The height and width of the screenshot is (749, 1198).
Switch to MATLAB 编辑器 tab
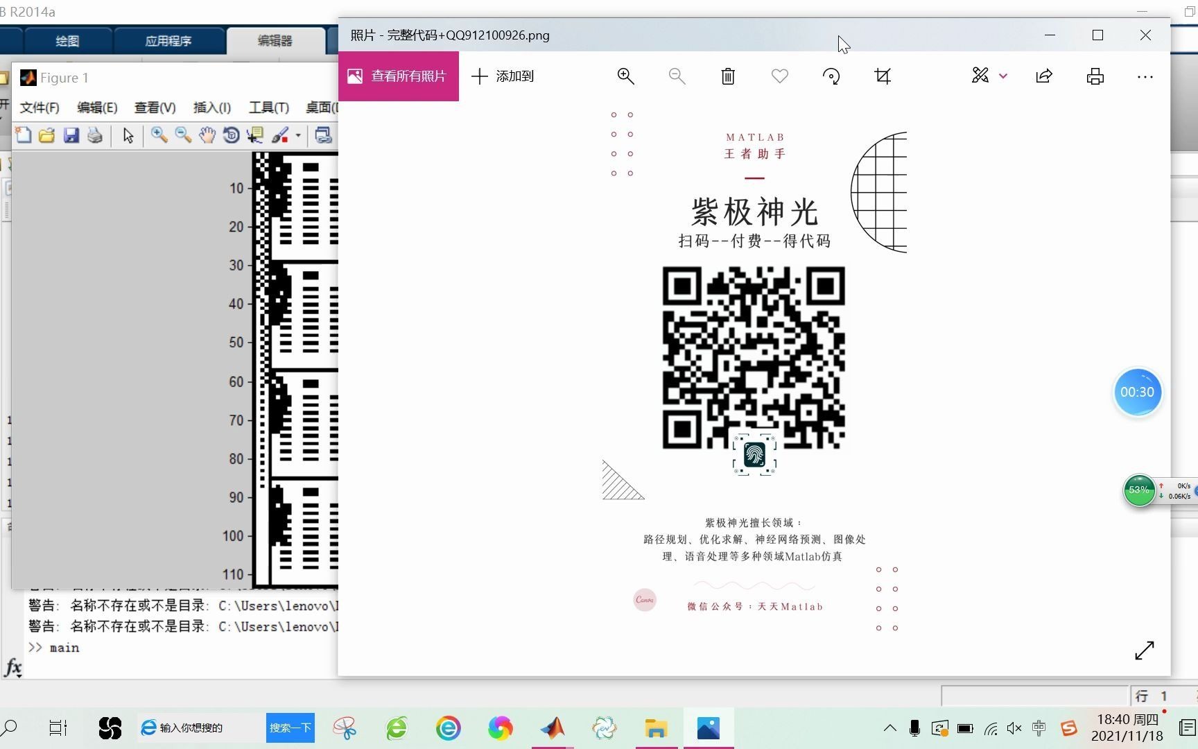tap(275, 41)
